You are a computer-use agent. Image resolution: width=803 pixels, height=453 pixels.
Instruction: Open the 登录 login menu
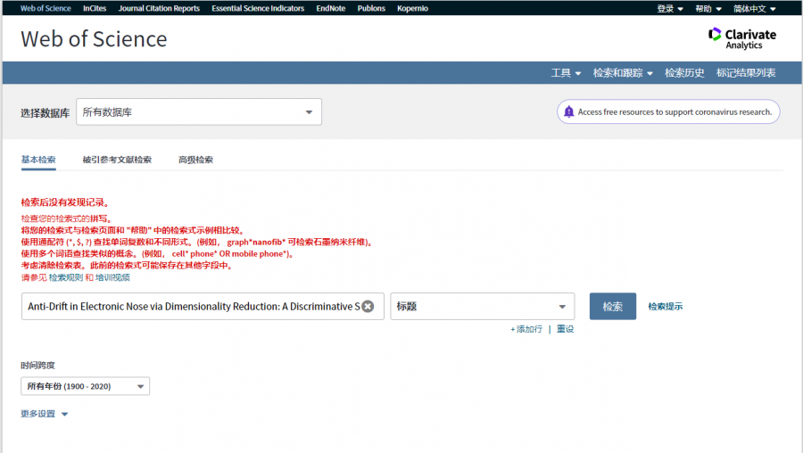tap(669, 8)
